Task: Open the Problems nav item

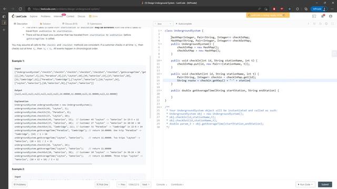Action: tap(46, 16)
